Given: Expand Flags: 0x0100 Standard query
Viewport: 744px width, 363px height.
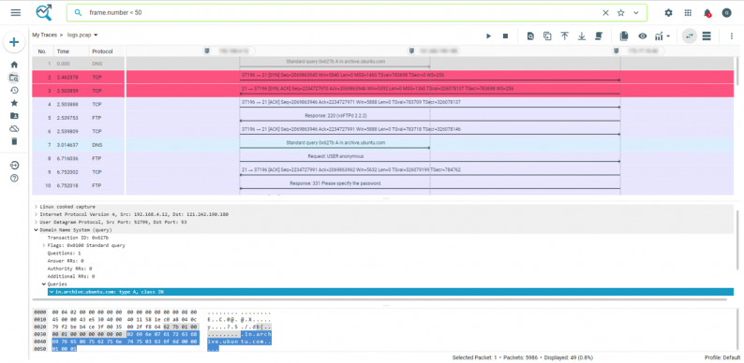Looking at the screenshot, I should 44,245.
